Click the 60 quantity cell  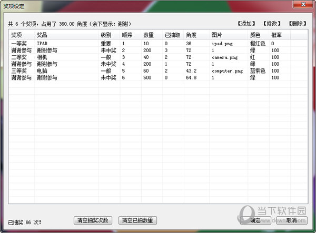(146, 71)
